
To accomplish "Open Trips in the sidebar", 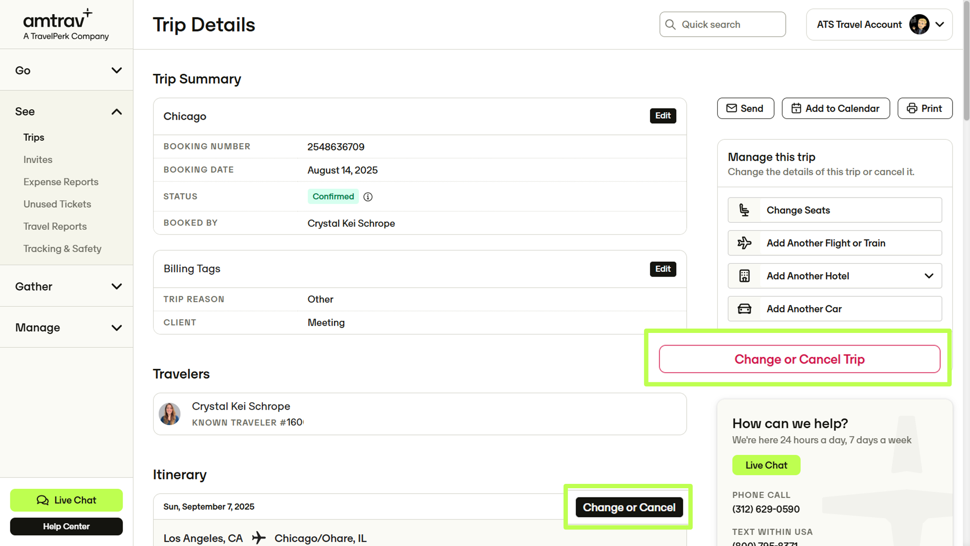I will pos(34,137).
